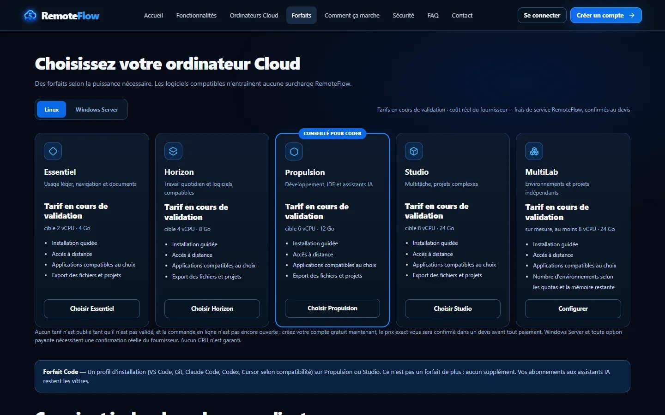Click the Studio plan title
The image size is (665, 415).
point(417,172)
